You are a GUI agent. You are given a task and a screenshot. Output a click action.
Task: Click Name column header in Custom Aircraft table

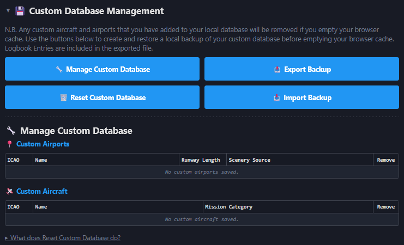(x=118, y=207)
